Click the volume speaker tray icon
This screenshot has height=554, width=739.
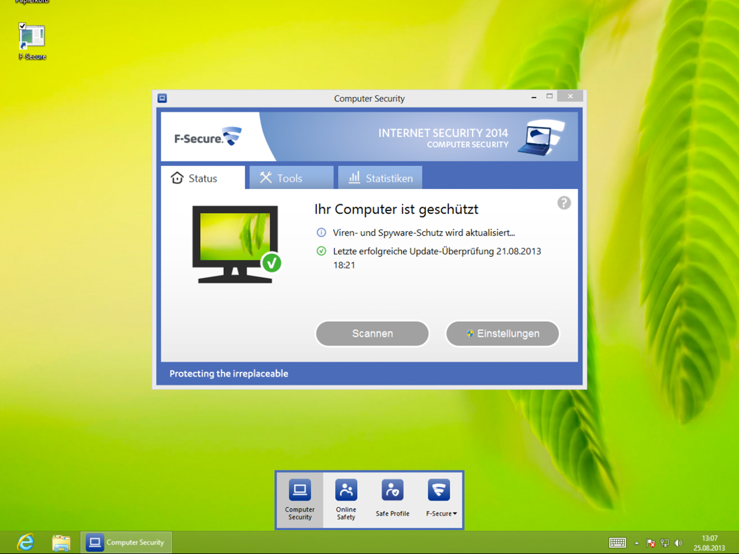coord(679,543)
